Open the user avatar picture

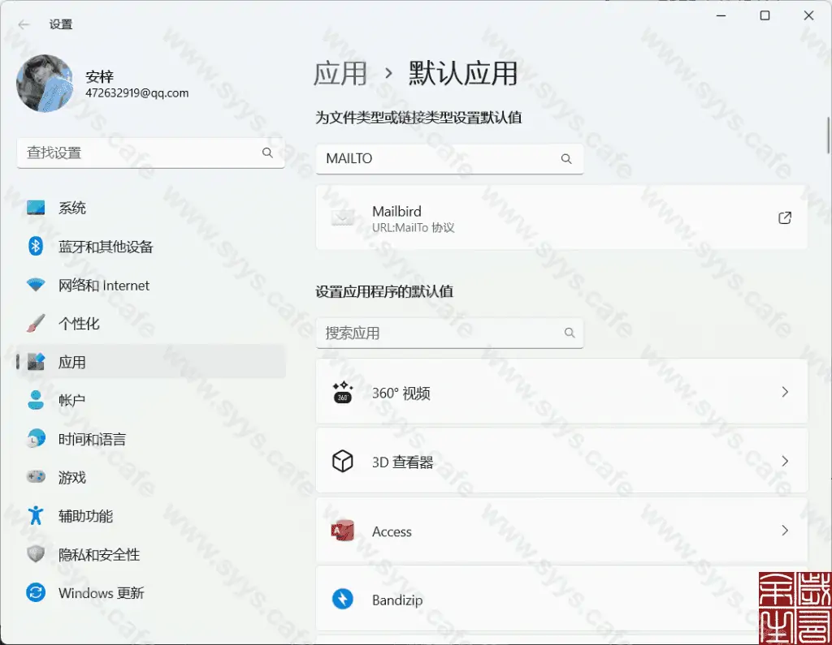click(45, 84)
